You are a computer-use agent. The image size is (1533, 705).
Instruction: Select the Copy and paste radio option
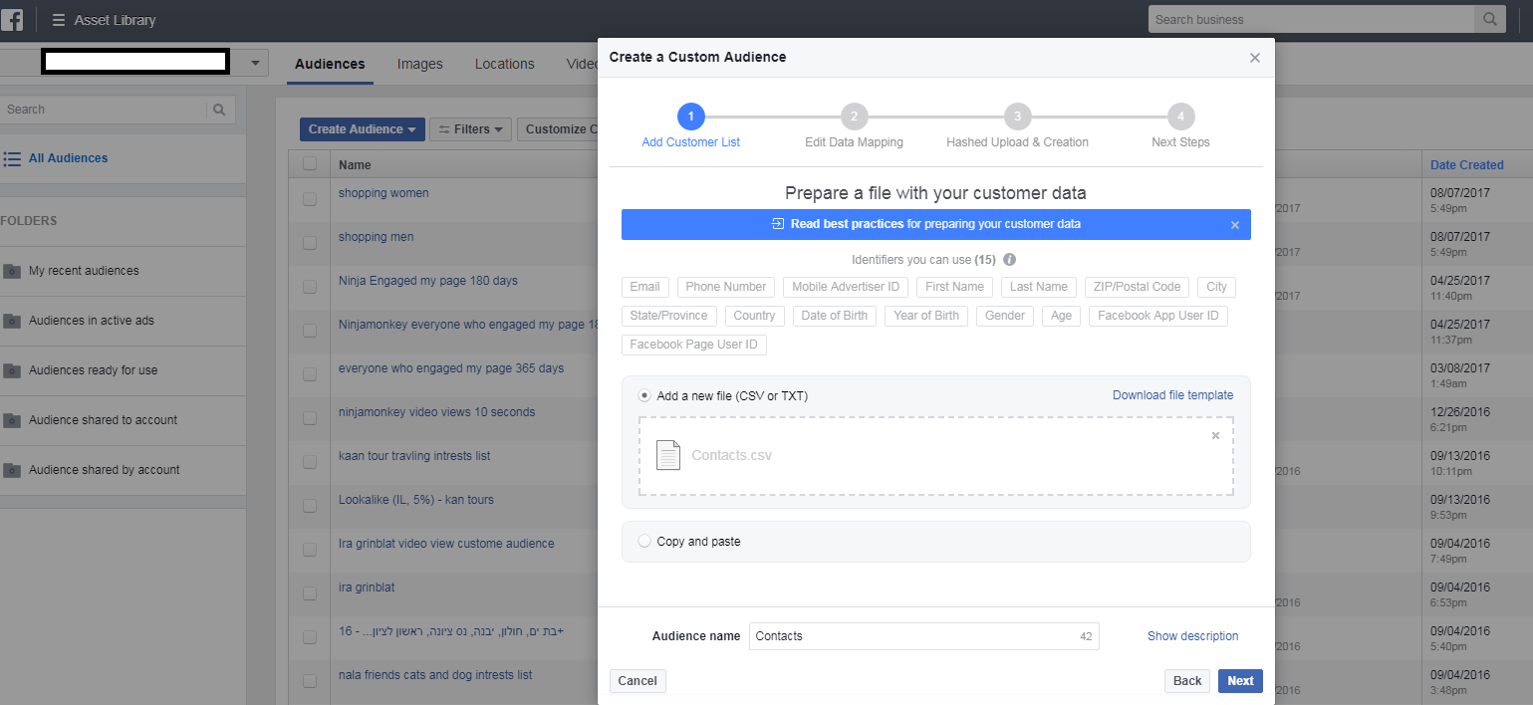[644, 542]
